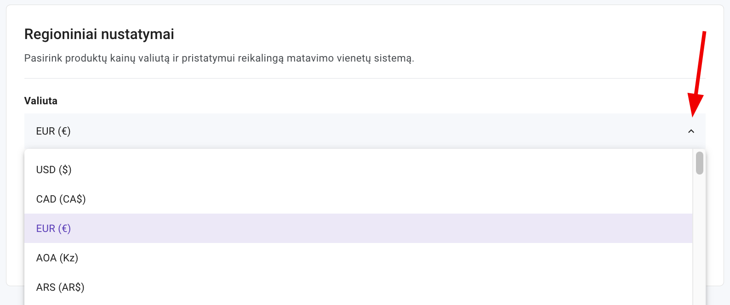The width and height of the screenshot is (730, 305).
Task: Click the selected EUR (€) text in Valiuta field
Action: pos(53,131)
